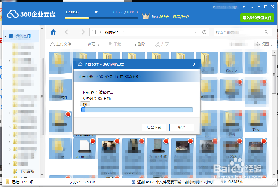Click 取消 to cancel the download
The height and width of the screenshot is (187, 278).
(182, 128)
